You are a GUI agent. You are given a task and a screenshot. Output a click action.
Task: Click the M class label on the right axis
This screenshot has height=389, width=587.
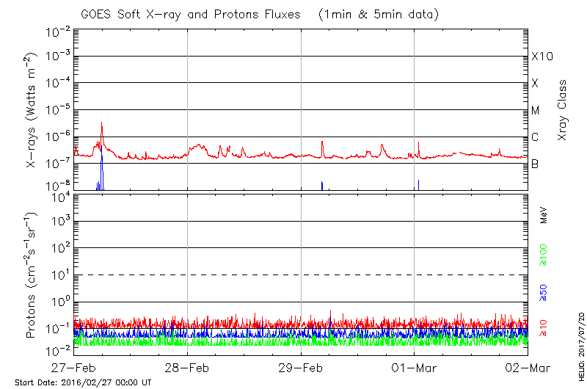click(x=536, y=110)
